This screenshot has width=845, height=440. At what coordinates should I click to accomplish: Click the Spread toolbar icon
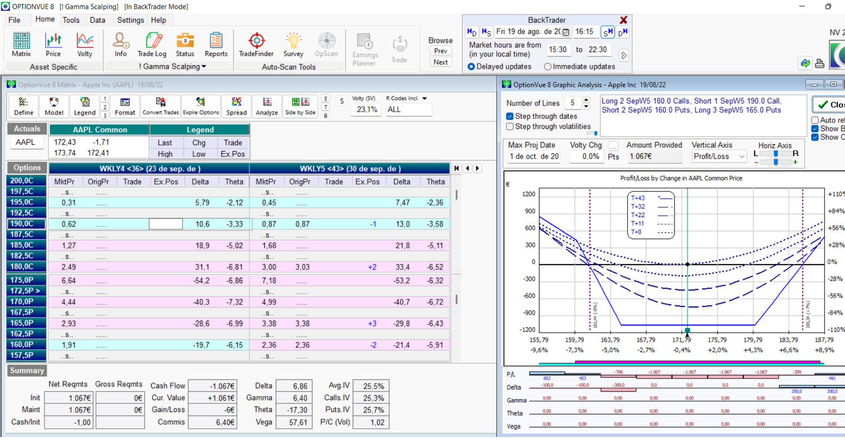tap(236, 106)
